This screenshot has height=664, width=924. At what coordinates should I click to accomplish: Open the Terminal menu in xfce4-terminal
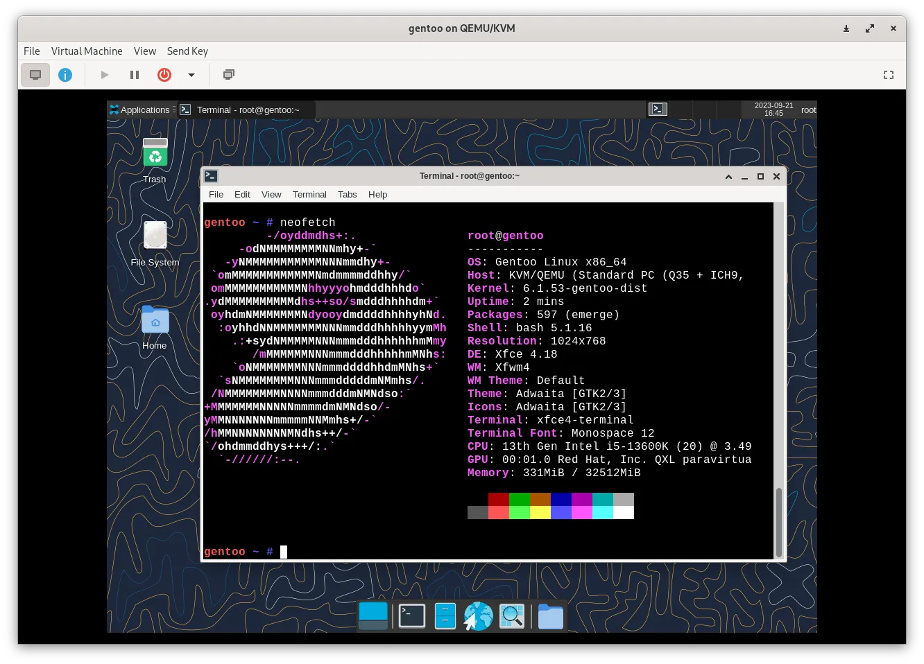coord(309,194)
